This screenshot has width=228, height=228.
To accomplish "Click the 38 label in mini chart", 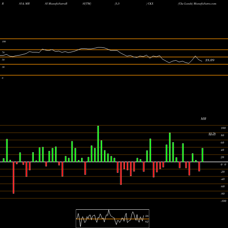I will (x=147, y=216).
